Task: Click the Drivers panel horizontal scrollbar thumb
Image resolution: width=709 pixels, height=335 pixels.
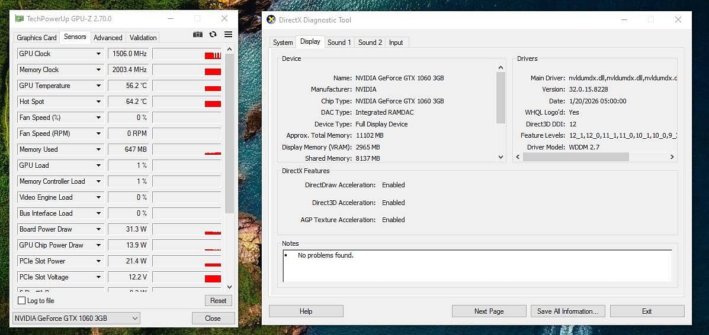Action: click(x=576, y=157)
